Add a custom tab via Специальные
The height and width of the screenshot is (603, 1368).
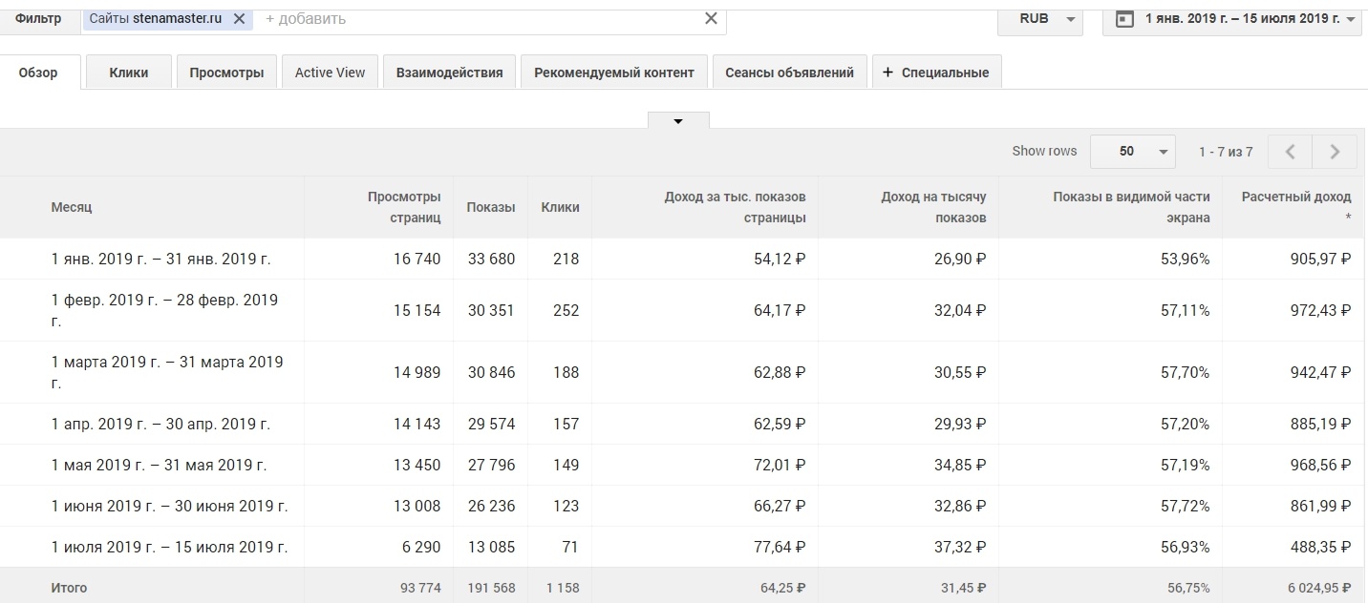point(936,73)
